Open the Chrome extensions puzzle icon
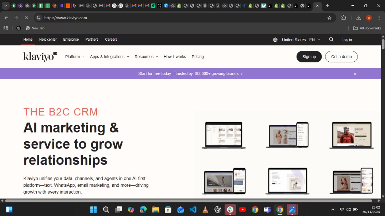The width and height of the screenshot is (385, 216). (344, 18)
